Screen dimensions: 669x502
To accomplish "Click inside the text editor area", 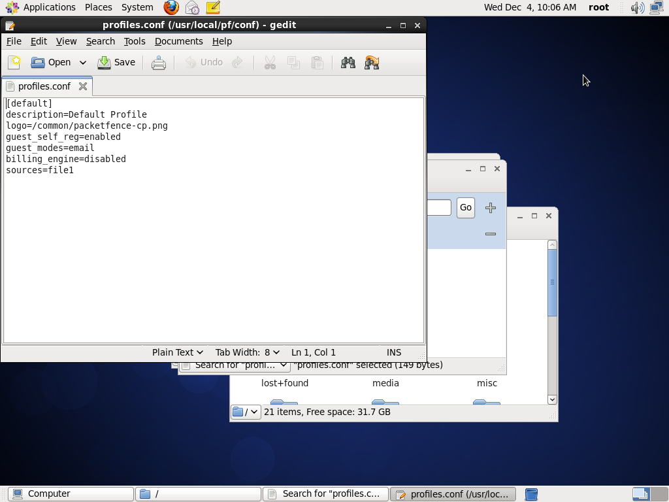I will [213, 248].
